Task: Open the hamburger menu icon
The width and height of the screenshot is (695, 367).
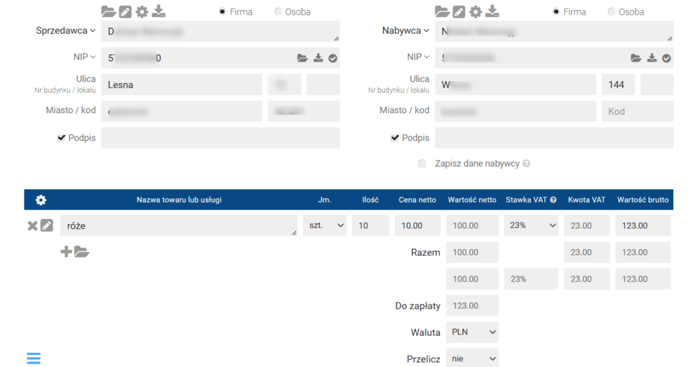Action: [x=34, y=358]
